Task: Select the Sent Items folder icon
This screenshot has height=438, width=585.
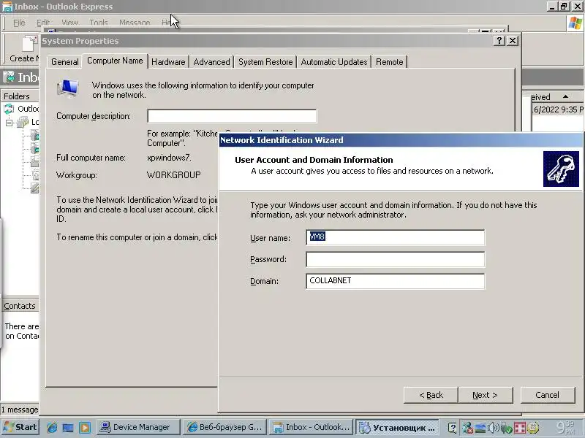Action: click(35, 161)
